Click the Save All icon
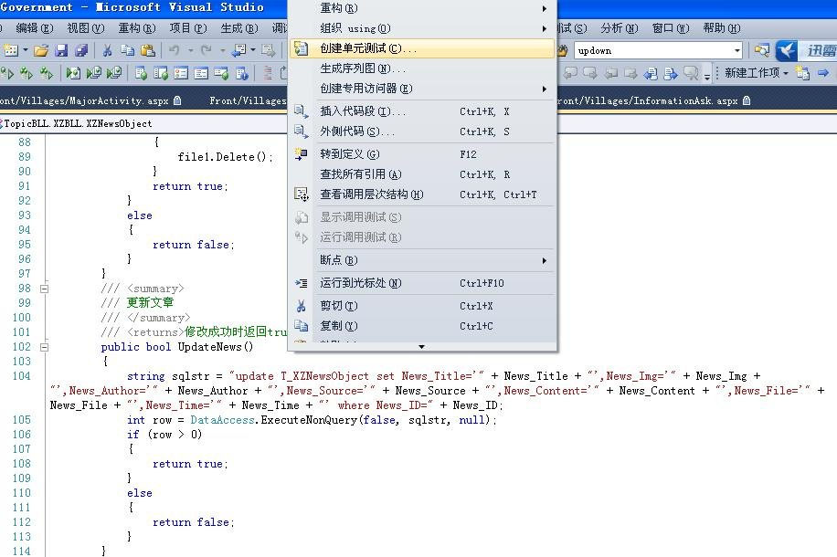This screenshot has width=837, height=557. coord(81,51)
